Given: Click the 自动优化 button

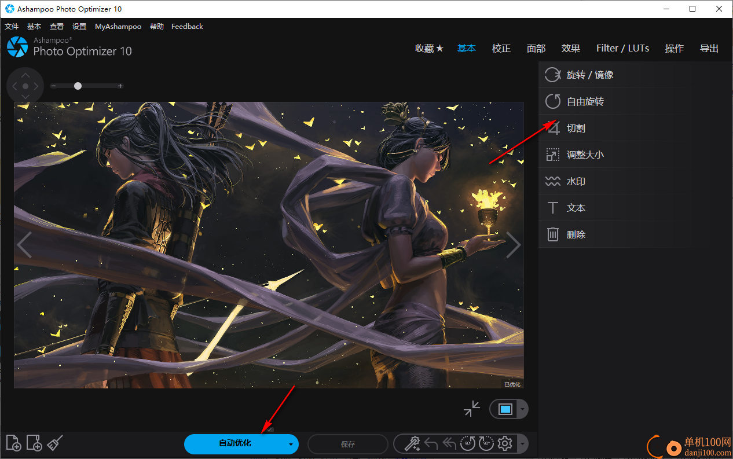Looking at the screenshot, I should (x=235, y=444).
